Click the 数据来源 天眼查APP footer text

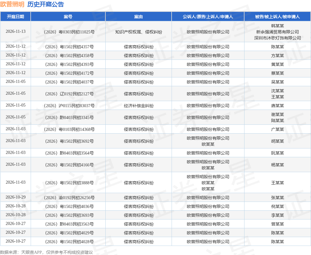[x=46, y=252]
